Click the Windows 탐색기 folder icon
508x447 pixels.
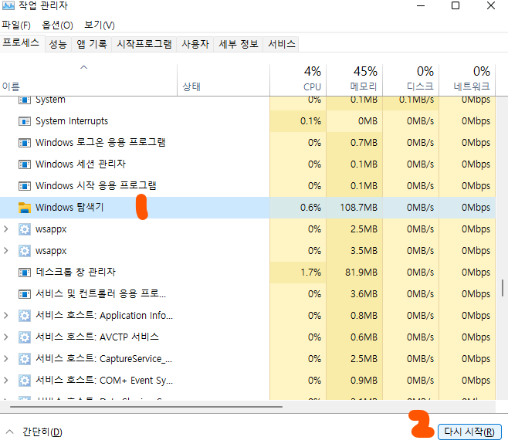25,208
